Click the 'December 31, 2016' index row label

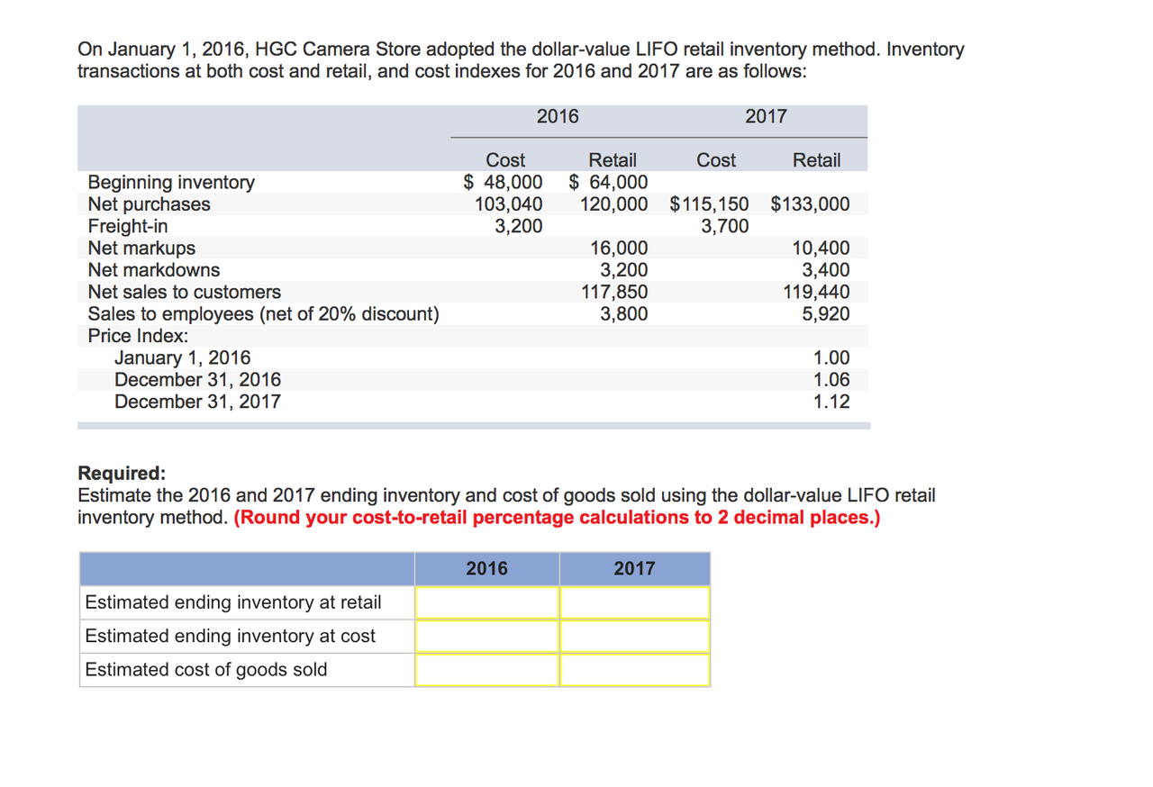(197, 380)
